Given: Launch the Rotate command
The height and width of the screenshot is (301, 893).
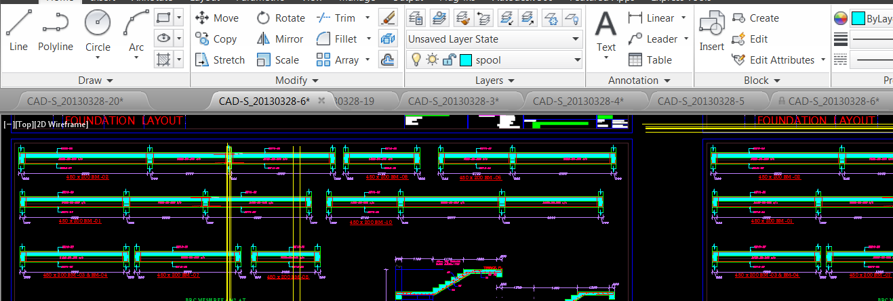Looking at the screenshot, I should click(281, 18).
